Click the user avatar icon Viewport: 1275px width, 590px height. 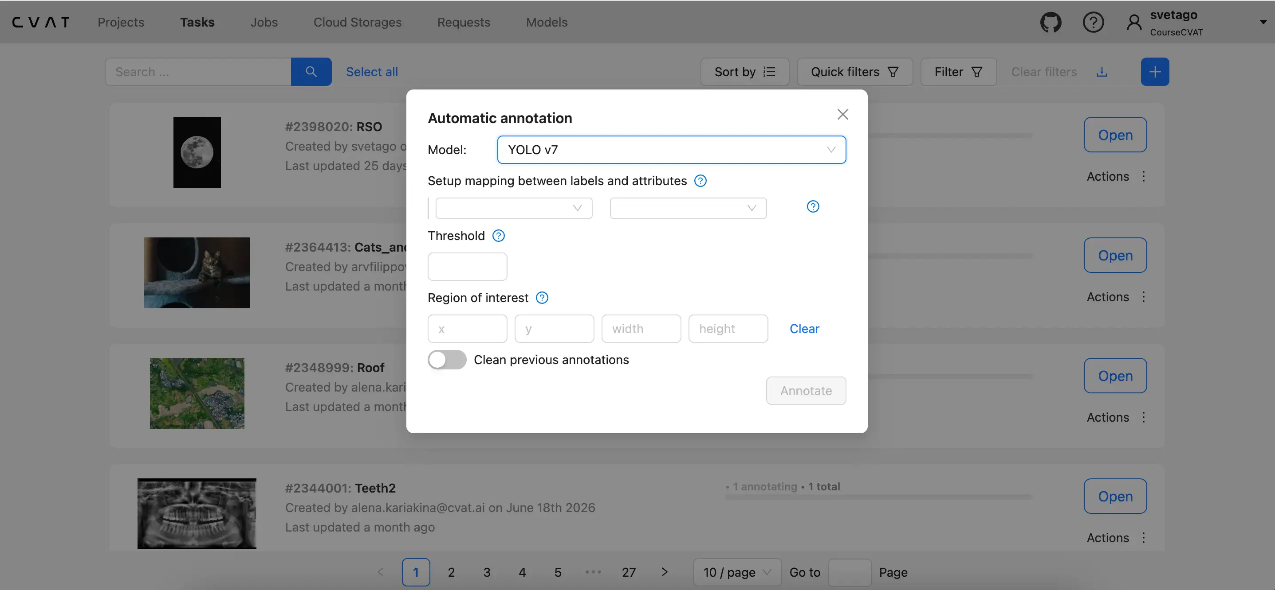pos(1134,22)
